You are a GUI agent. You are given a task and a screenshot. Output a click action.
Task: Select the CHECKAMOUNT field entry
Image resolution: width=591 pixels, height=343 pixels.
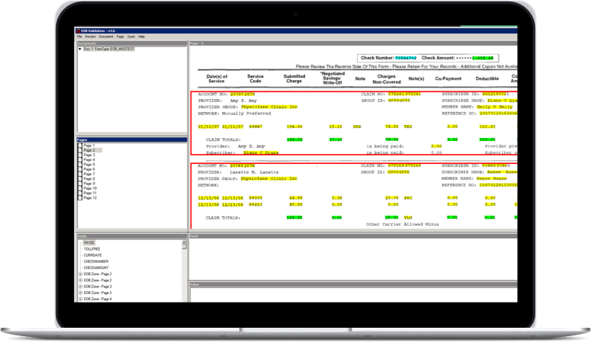click(x=98, y=268)
